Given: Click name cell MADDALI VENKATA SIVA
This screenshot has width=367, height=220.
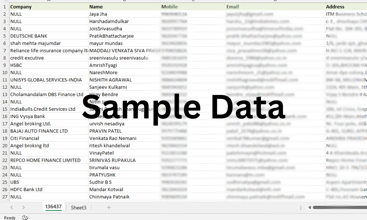Looking at the screenshot, I should click(124, 51).
